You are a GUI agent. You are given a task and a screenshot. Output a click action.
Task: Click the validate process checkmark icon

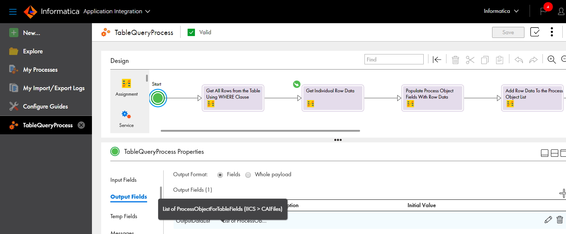pyautogui.click(x=535, y=32)
